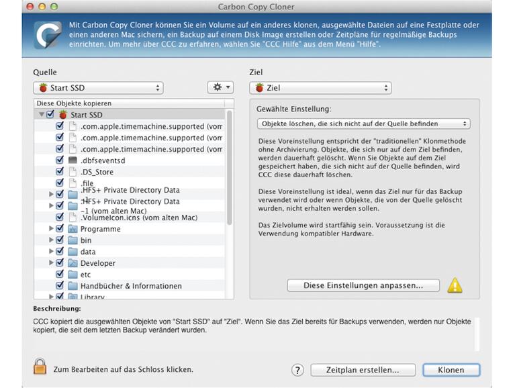This screenshot has height=388, width=517.
Task: Click the file list vertical scrollbar
Action: [229, 168]
